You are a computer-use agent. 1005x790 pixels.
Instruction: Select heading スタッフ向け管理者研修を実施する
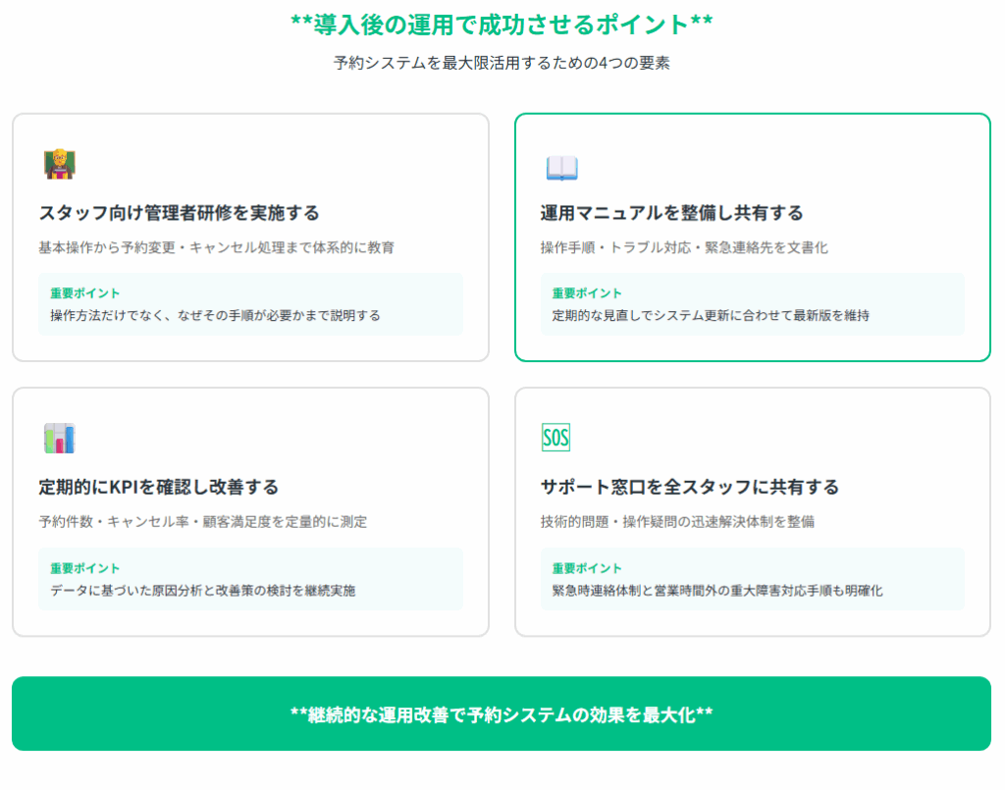click(x=180, y=213)
